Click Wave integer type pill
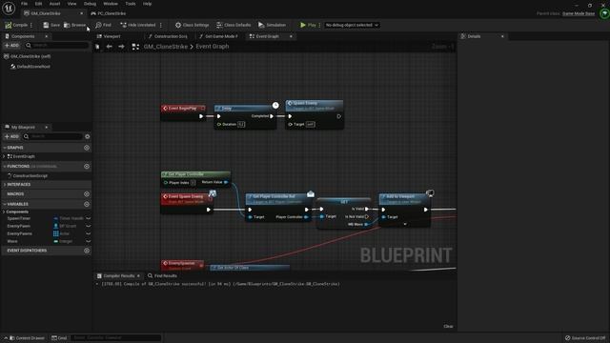This screenshot has width=610, height=343. (x=64, y=241)
